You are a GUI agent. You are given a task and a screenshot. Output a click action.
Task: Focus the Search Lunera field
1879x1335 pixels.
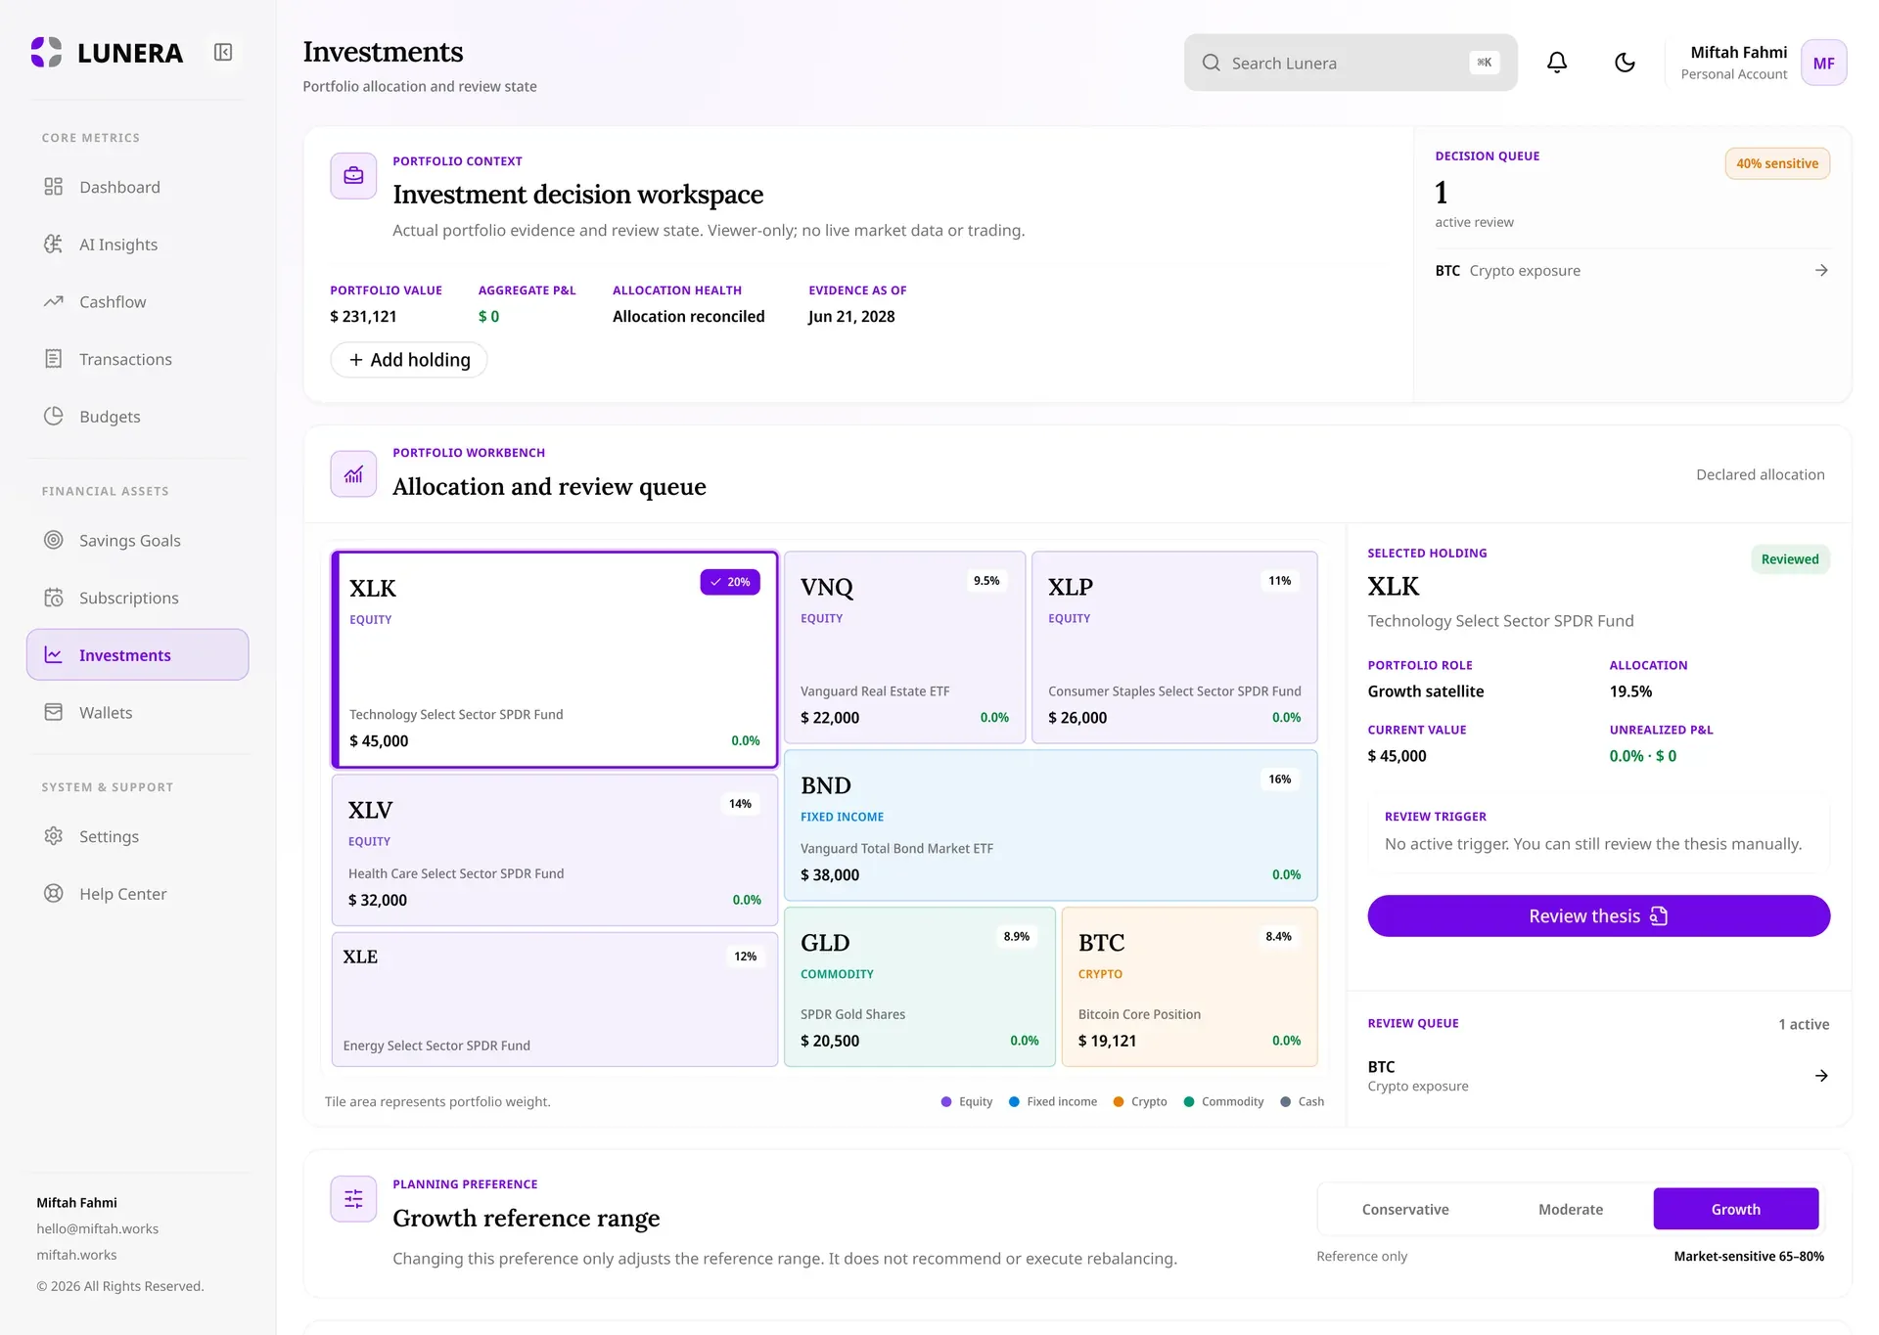click(x=1351, y=63)
